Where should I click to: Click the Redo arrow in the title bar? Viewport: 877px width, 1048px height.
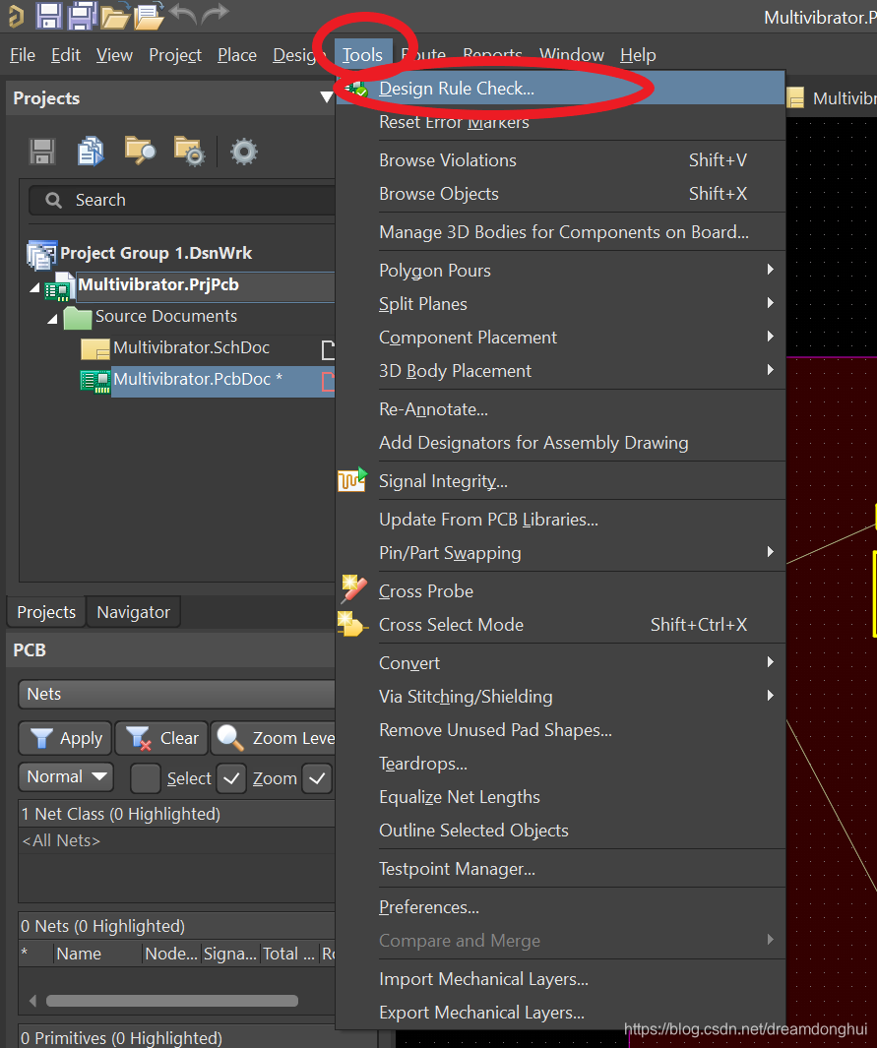click(215, 14)
